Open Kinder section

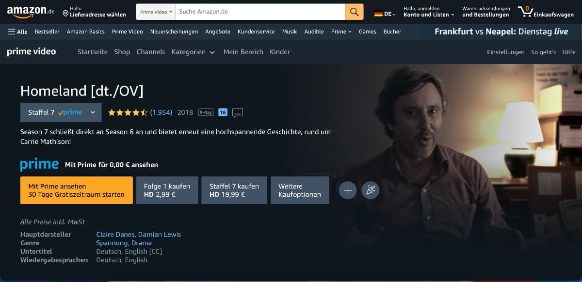(x=280, y=52)
